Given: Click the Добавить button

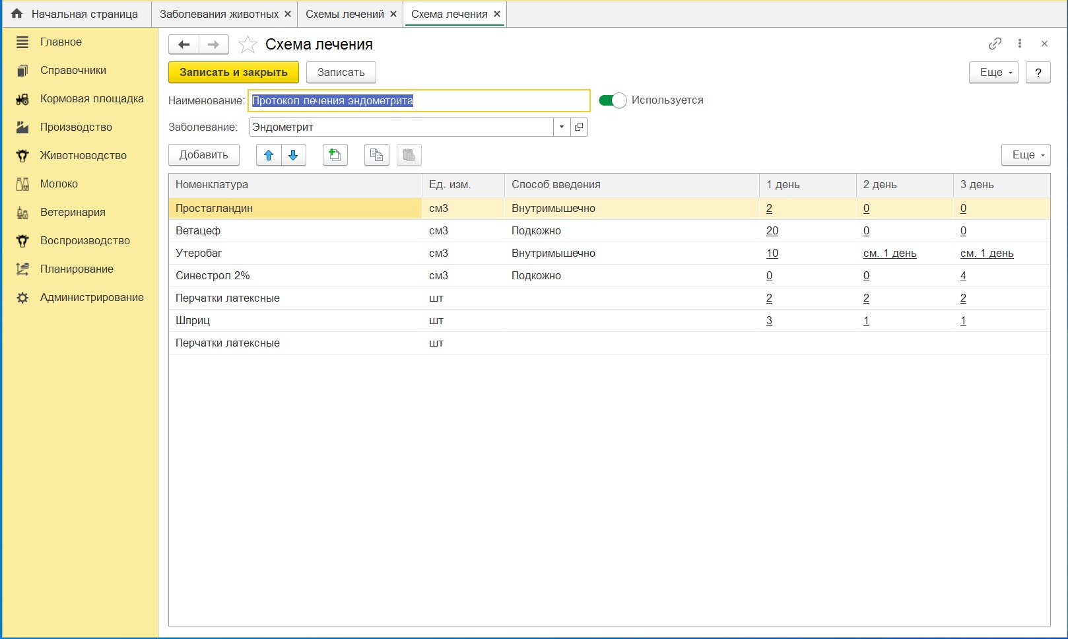Looking at the screenshot, I should pos(204,155).
